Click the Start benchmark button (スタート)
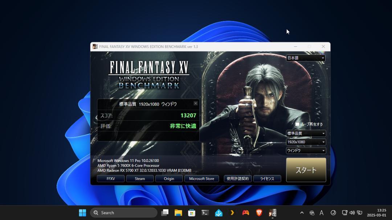This screenshot has width=392, height=220. coord(306,170)
